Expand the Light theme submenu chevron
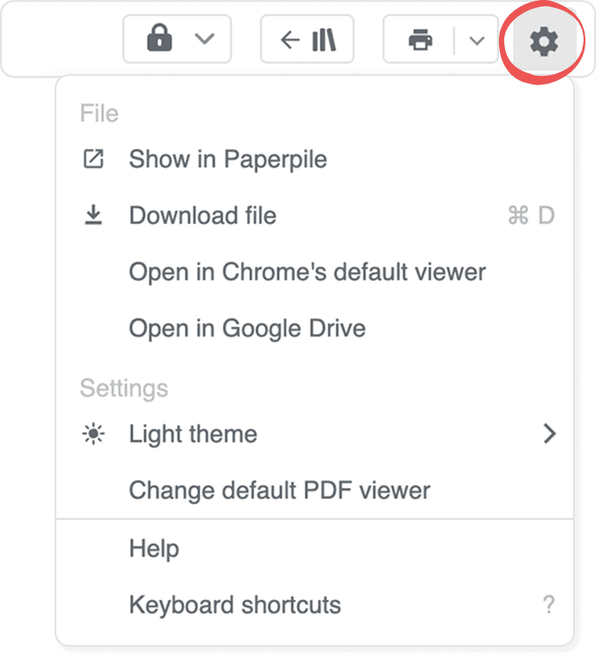 pos(549,434)
